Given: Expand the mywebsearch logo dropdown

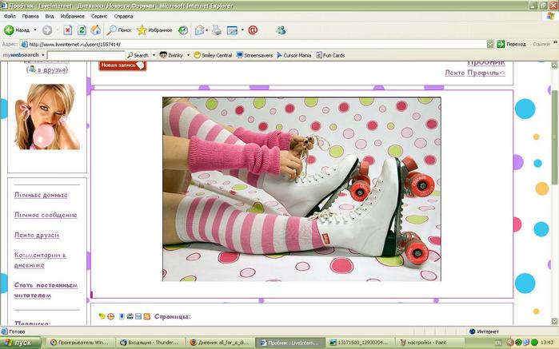Looking at the screenshot, I should [42, 55].
